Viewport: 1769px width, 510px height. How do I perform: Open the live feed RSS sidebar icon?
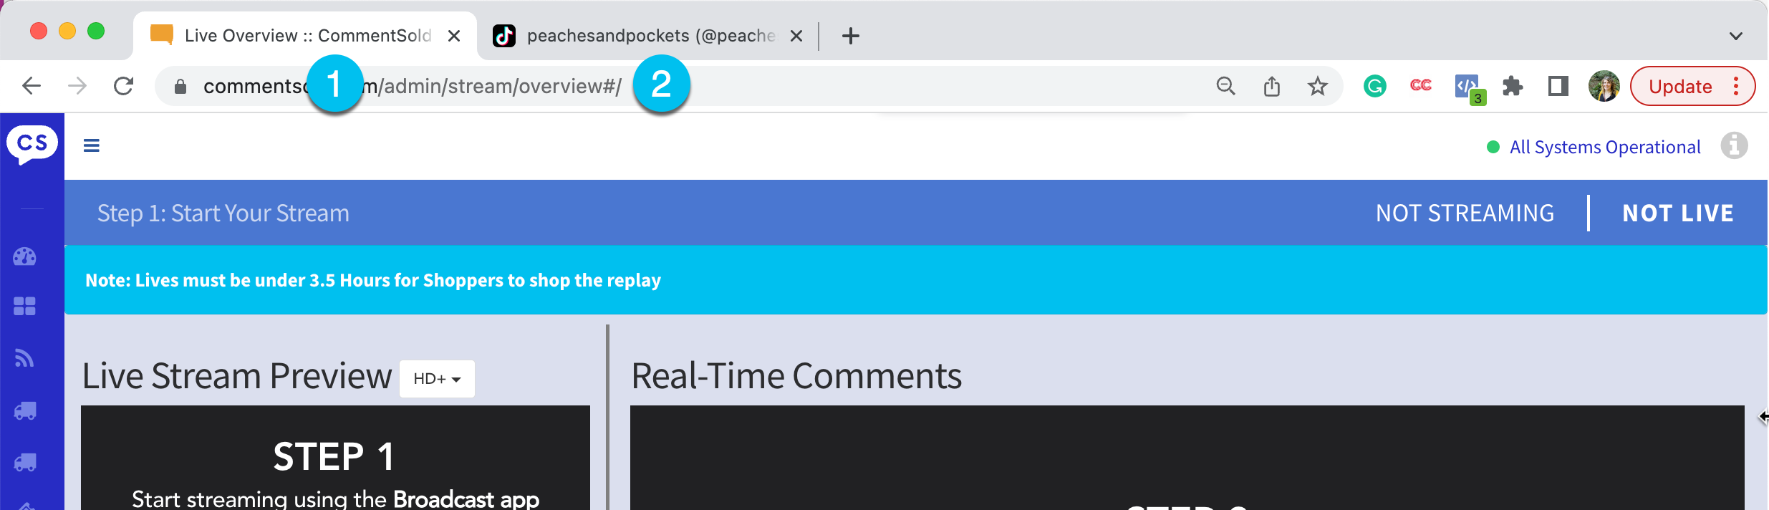pyautogui.click(x=24, y=358)
